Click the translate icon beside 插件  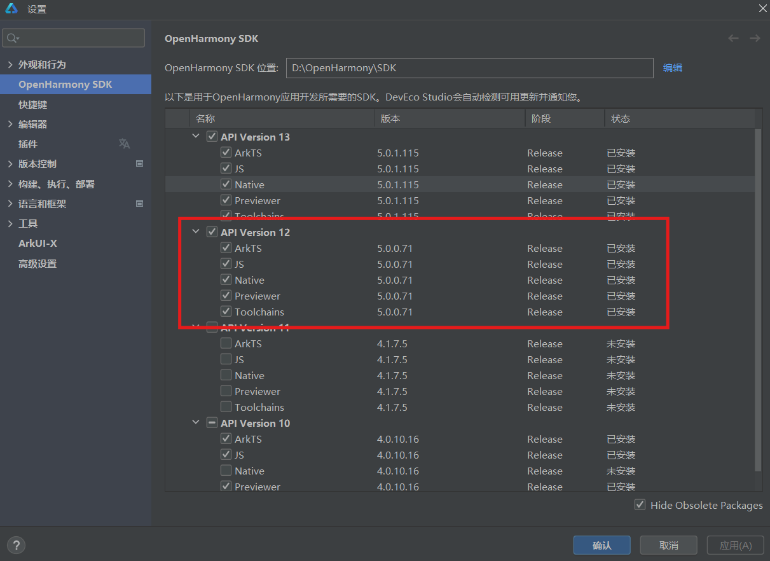(124, 144)
